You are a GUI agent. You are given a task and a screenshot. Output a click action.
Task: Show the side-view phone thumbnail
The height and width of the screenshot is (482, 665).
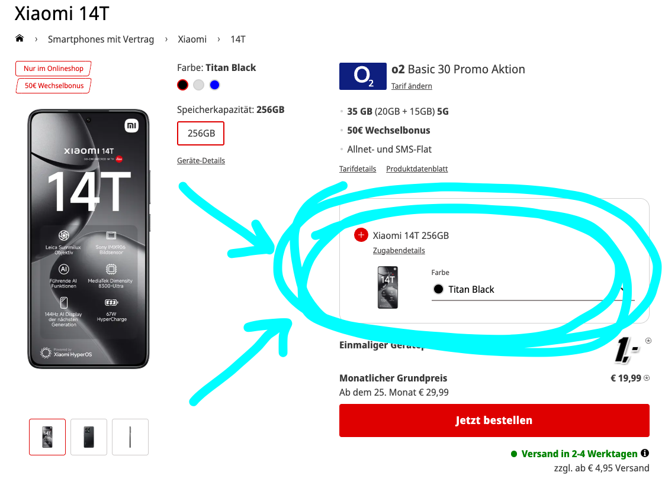click(x=130, y=437)
